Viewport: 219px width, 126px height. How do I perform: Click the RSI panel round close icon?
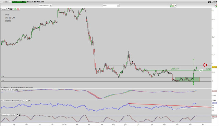[29, 101]
